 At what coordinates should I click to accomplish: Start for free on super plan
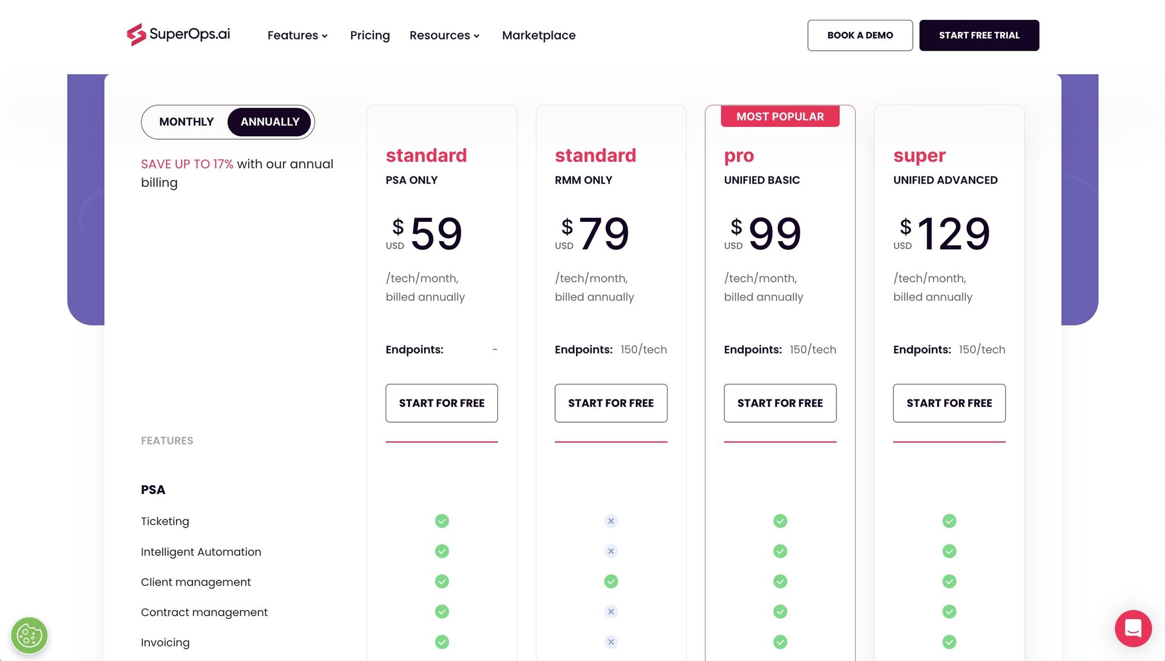(x=949, y=403)
